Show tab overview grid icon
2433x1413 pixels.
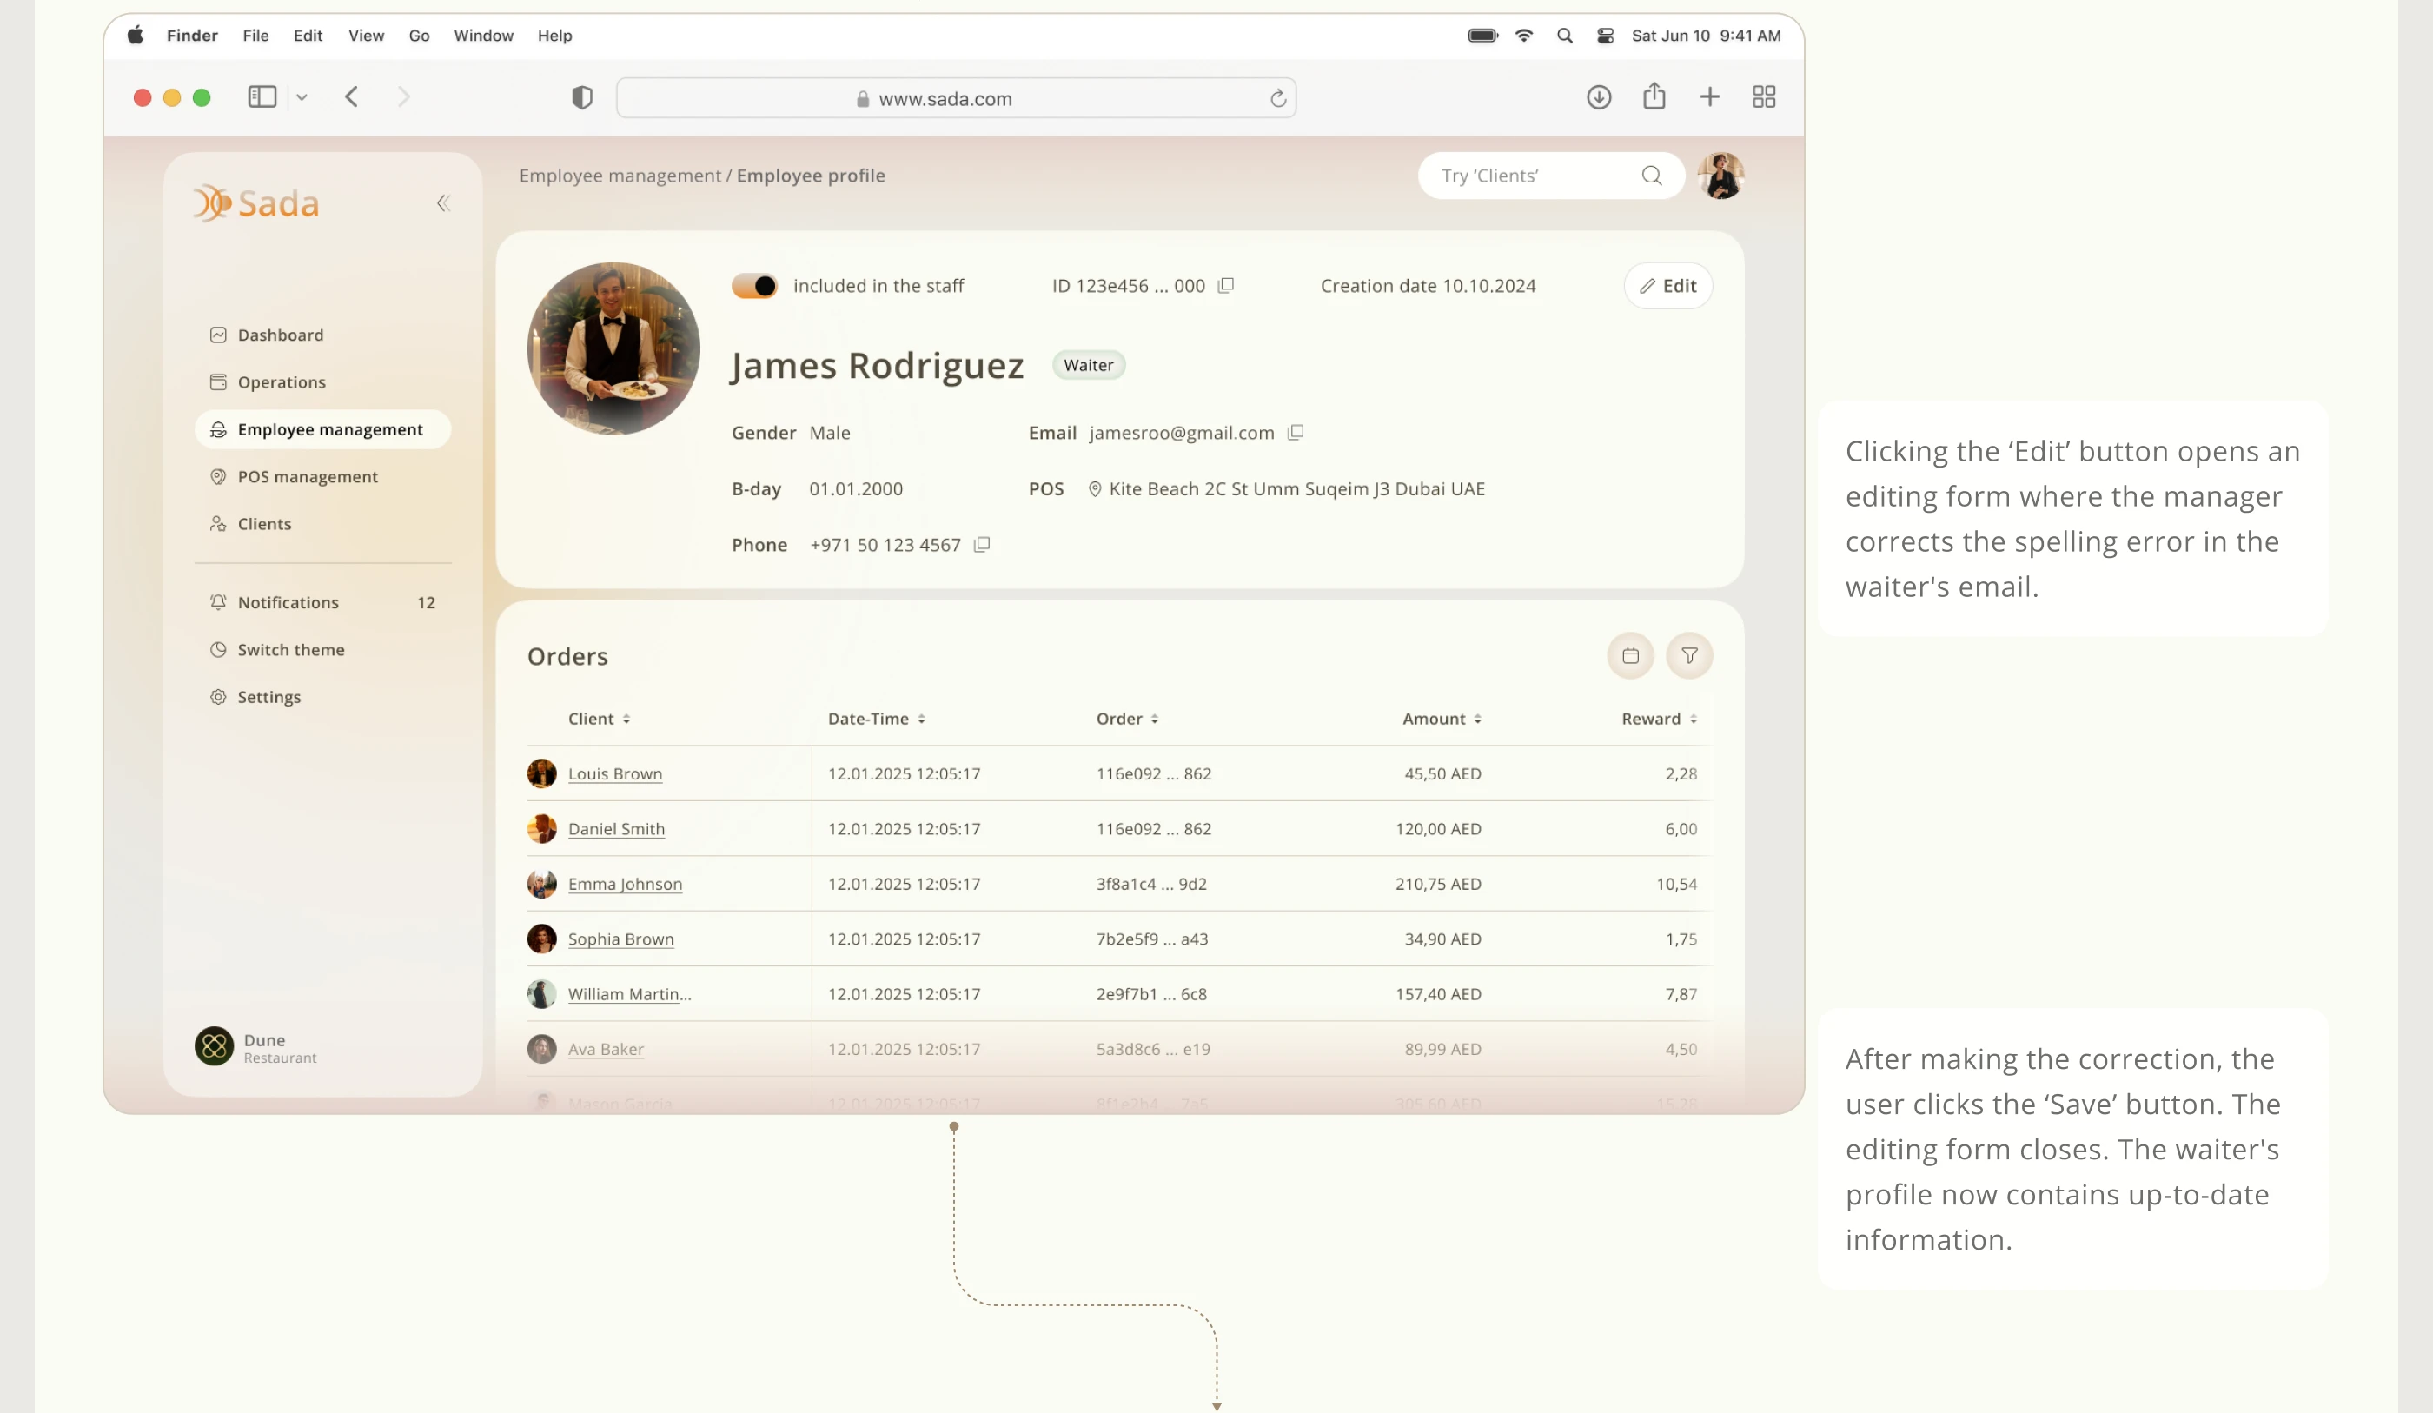[1764, 97]
